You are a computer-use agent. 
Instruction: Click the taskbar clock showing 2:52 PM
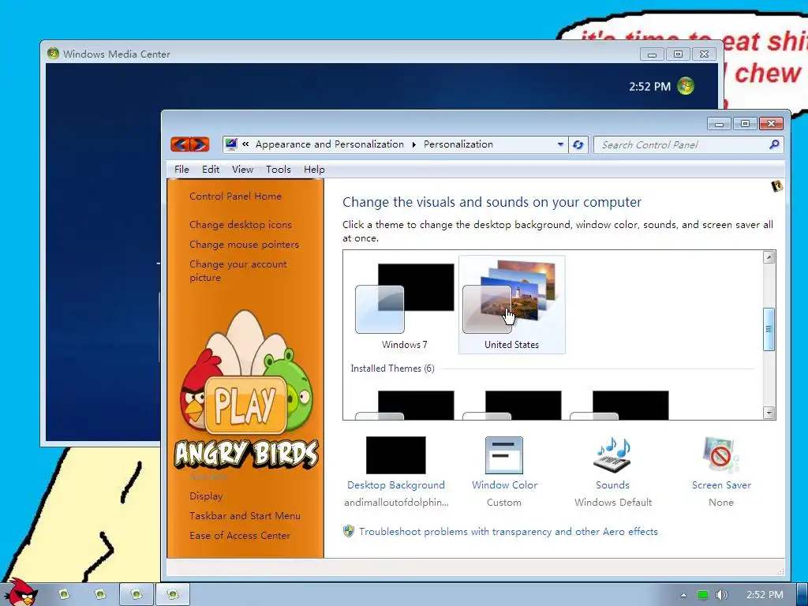point(765,595)
